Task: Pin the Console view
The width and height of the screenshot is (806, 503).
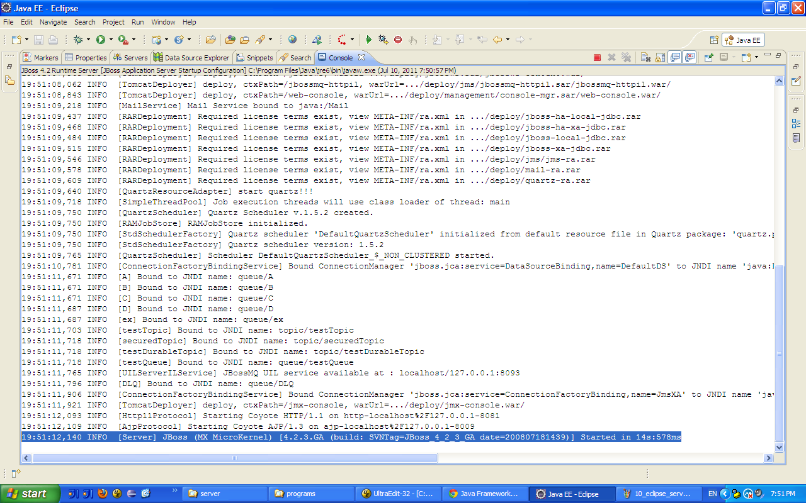Action: tap(709, 57)
